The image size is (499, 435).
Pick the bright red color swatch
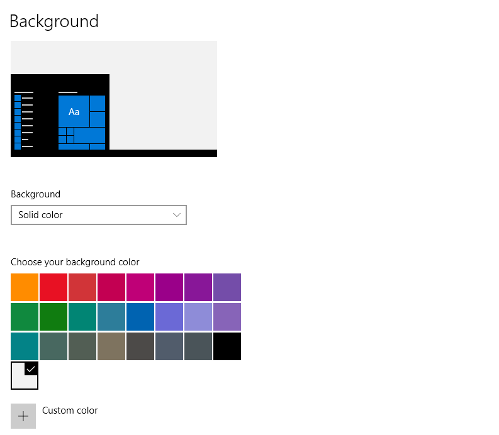[53, 287]
